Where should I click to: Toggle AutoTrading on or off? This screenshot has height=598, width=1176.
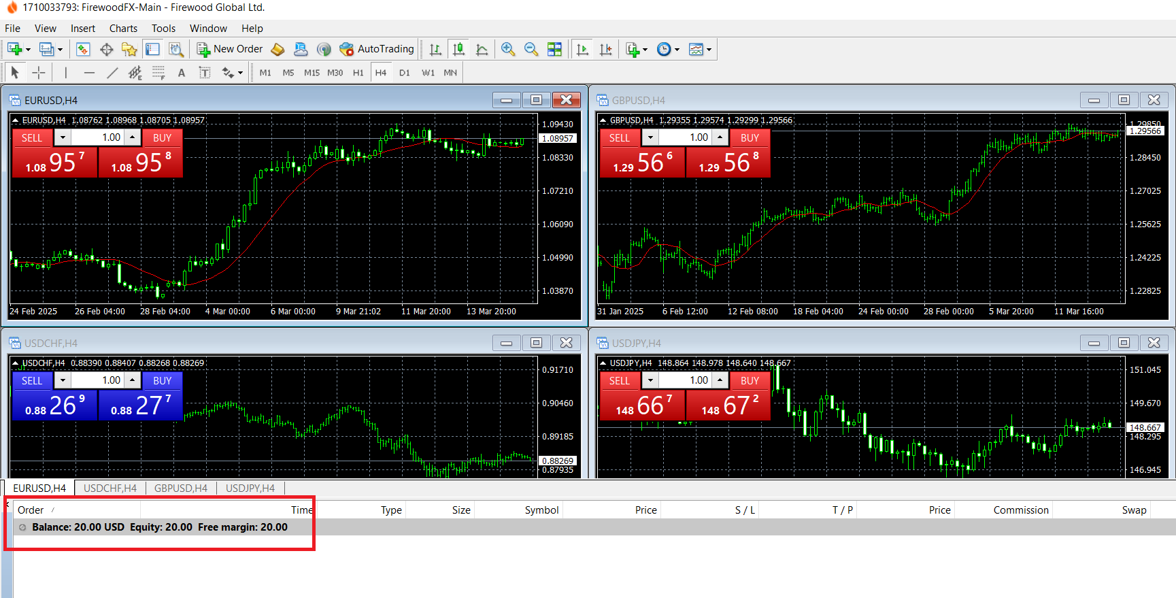[377, 49]
